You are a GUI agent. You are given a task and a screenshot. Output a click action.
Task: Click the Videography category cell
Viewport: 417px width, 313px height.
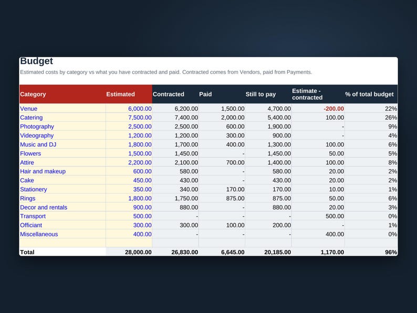[x=62, y=135]
